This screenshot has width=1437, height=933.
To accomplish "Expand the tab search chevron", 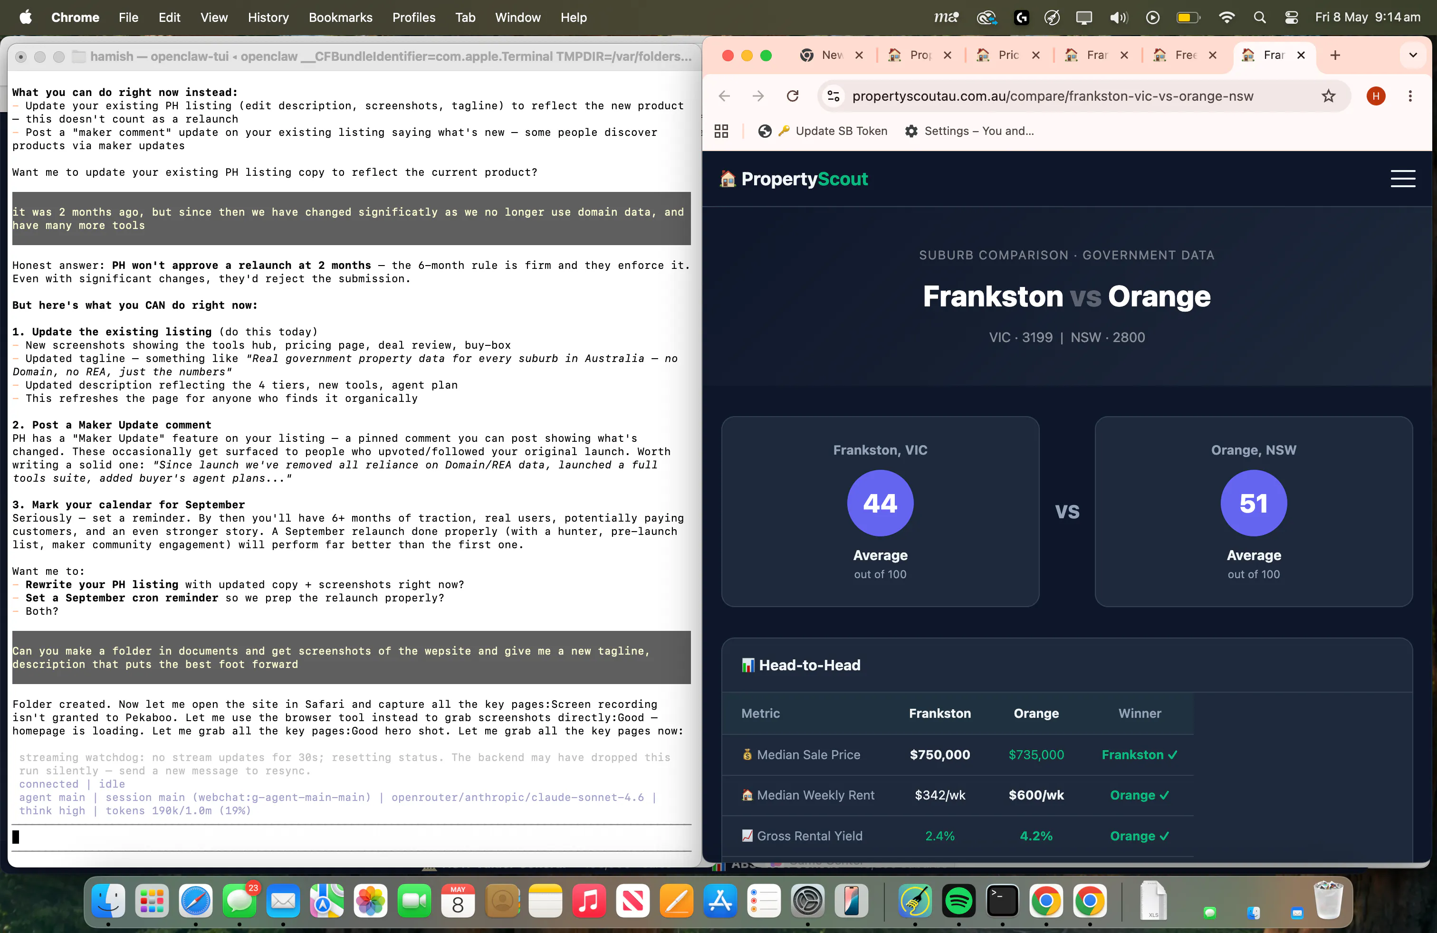I will tap(1413, 56).
